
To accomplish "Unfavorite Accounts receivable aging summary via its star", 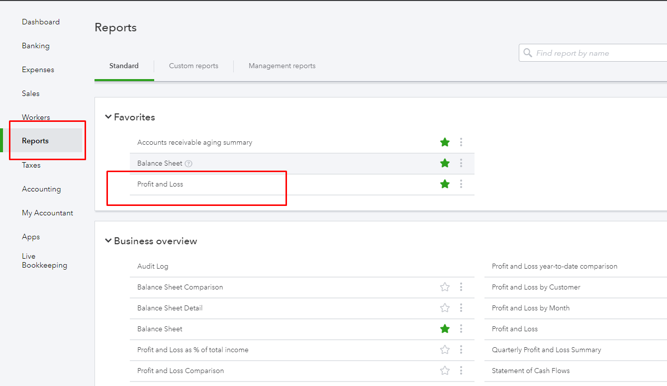I will 444,142.
